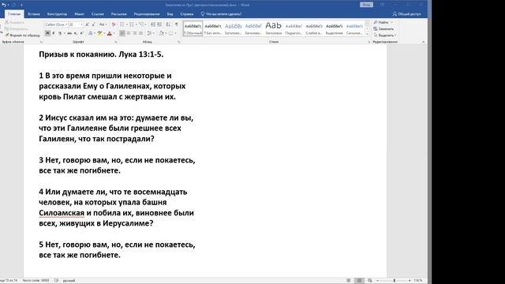Viewport: 505px width, 284px height.
Task: Open Font dialog launcher
Action: [116, 42]
